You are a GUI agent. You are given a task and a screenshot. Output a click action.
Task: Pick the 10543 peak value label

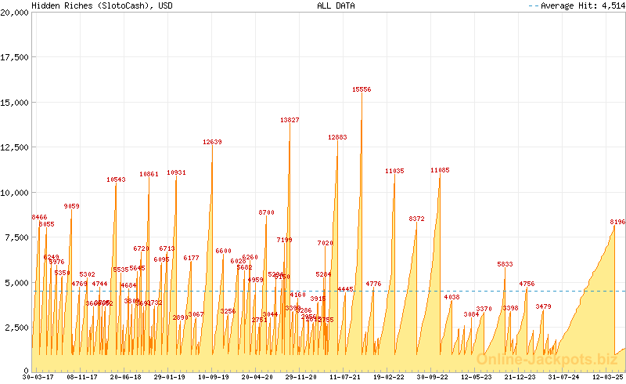pyautogui.click(x=116, y=179)
